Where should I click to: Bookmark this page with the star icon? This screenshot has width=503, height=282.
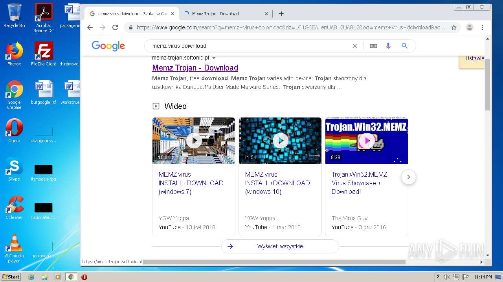coord(454,27)
